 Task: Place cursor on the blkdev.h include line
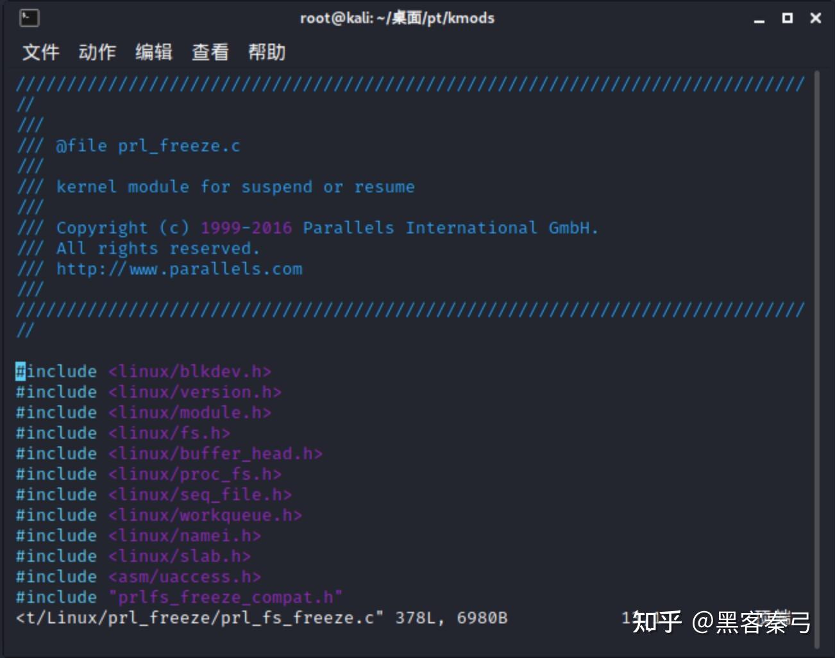(142, 371)
